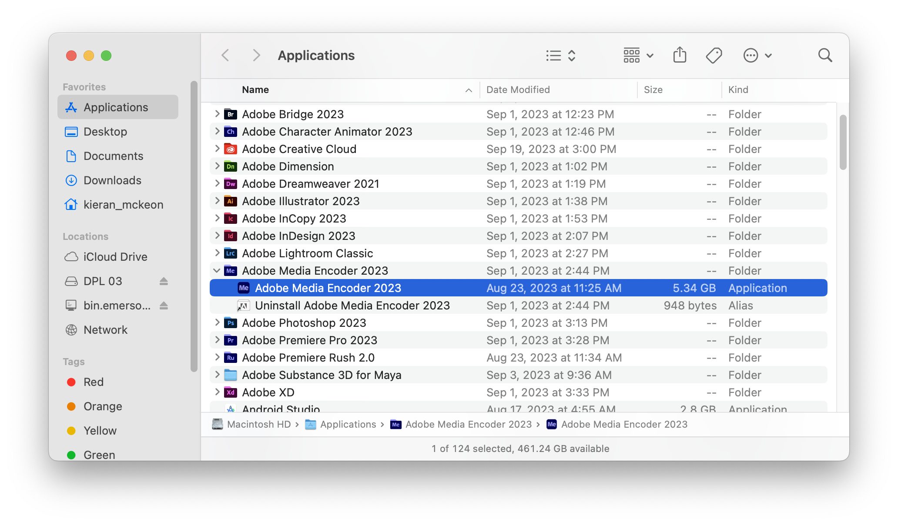Expand the Adobe XD folder
This screenshot has height=525, width=898.
pyautogui.click(x=217, y=392)
